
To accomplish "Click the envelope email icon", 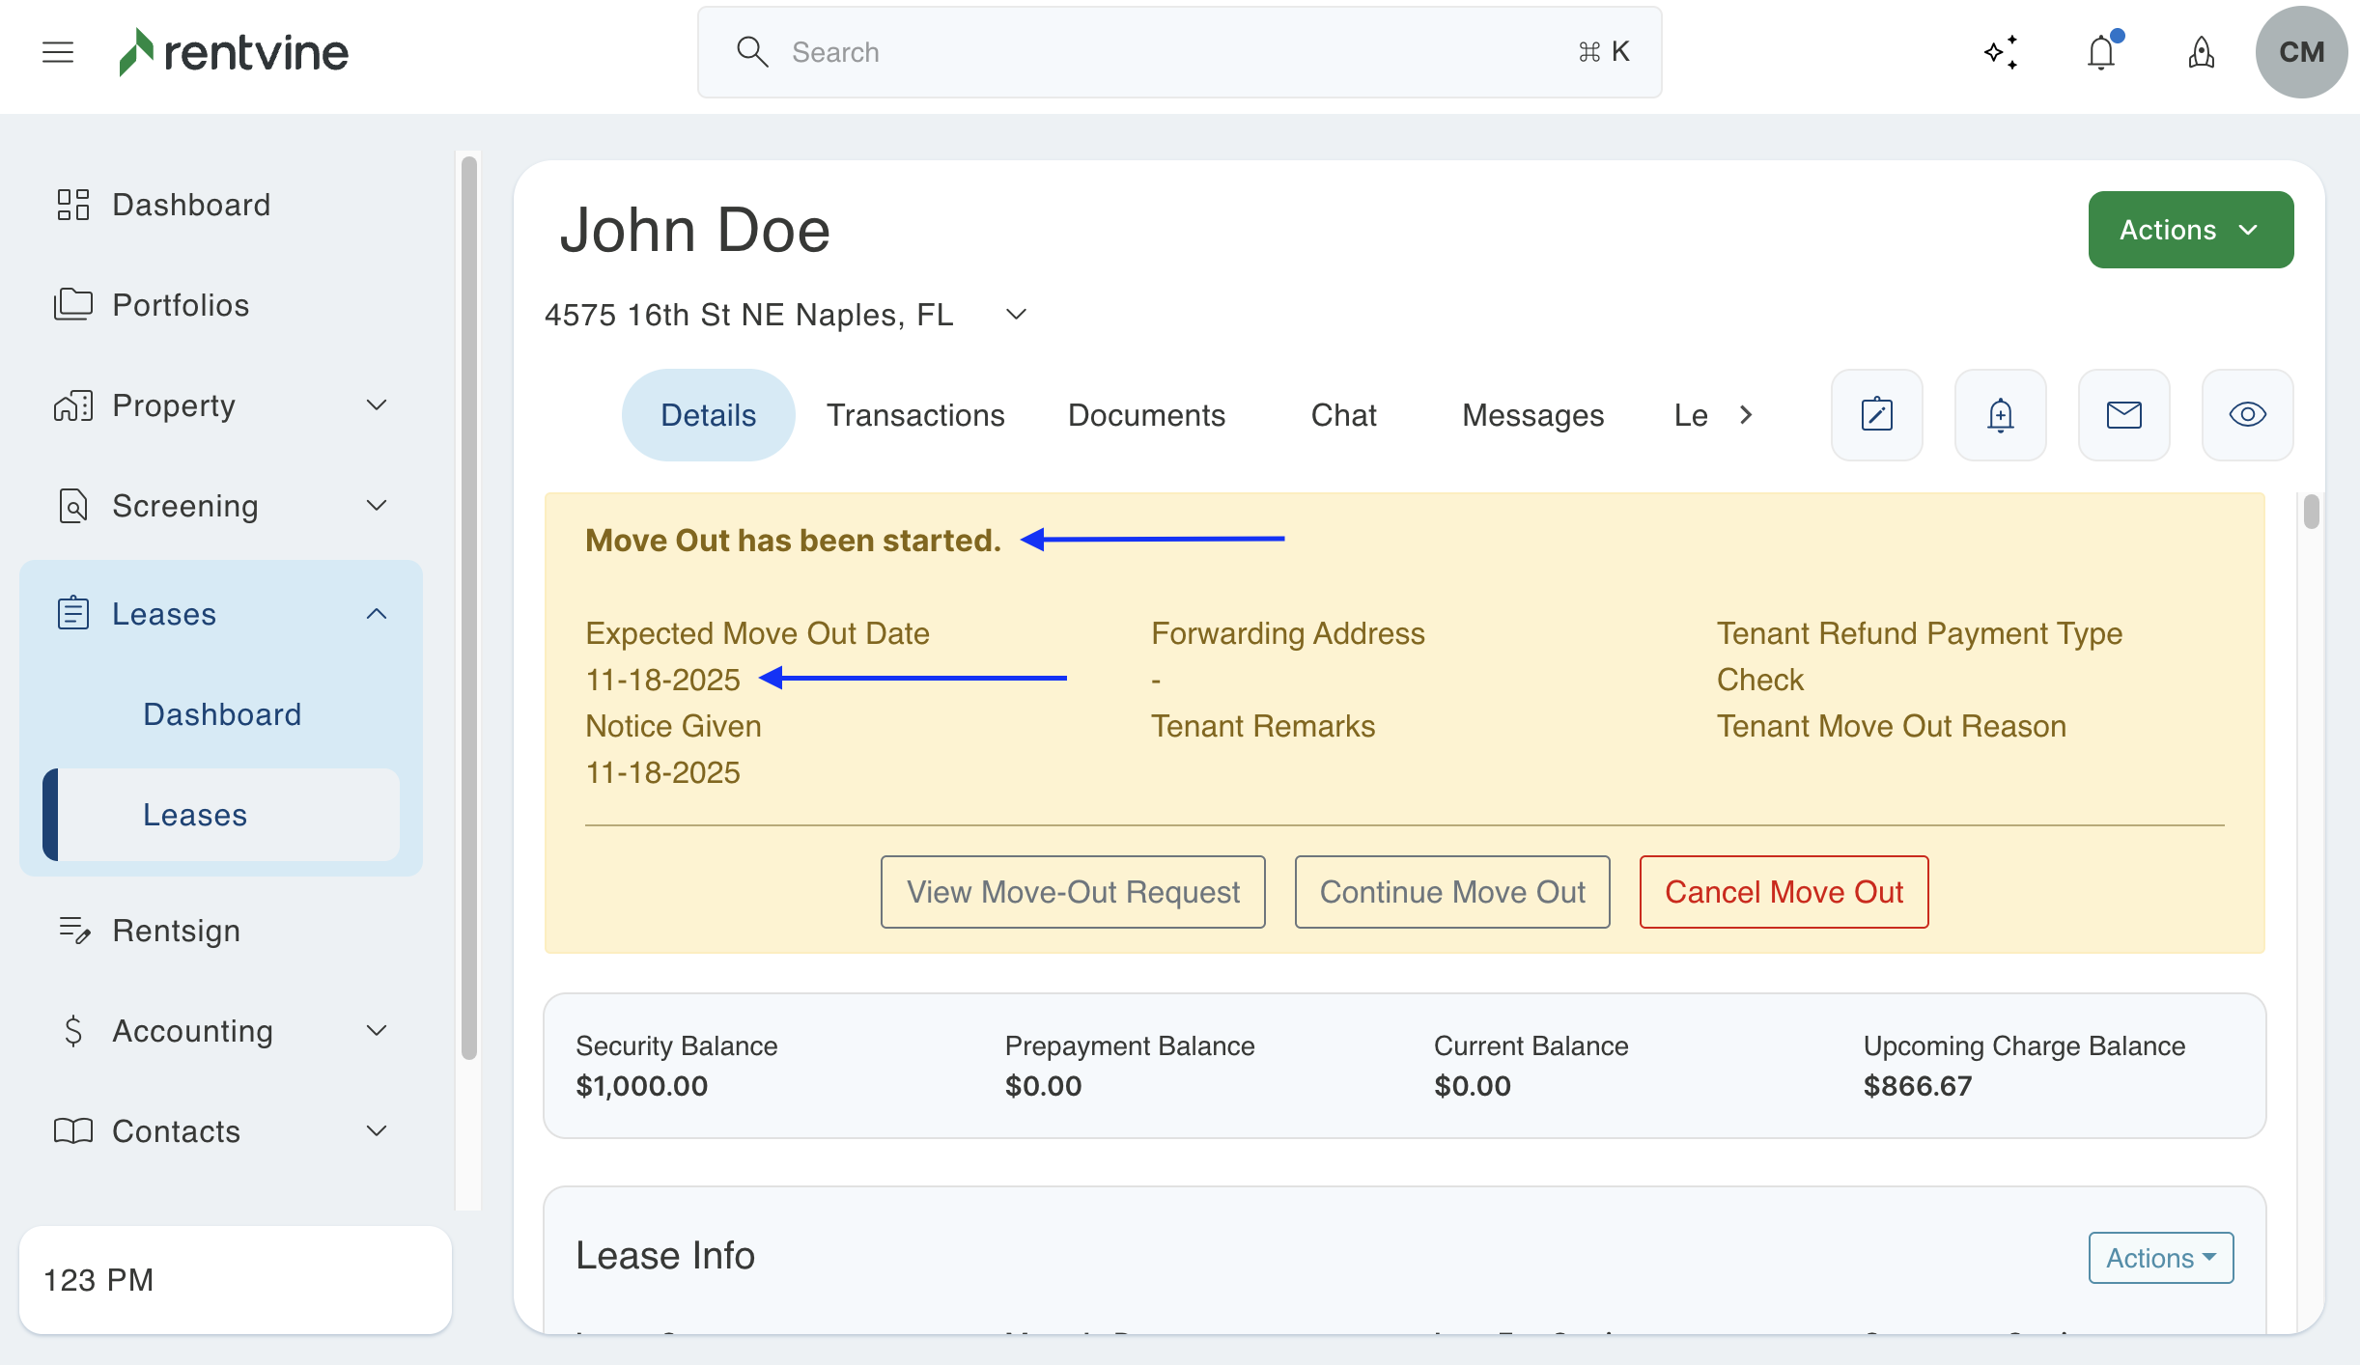I will pos(2123,415).
